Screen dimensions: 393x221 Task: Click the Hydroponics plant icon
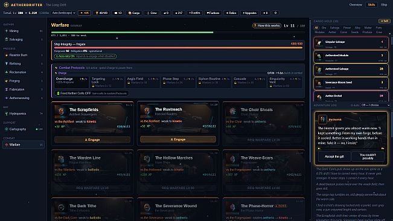click(7, 114)
